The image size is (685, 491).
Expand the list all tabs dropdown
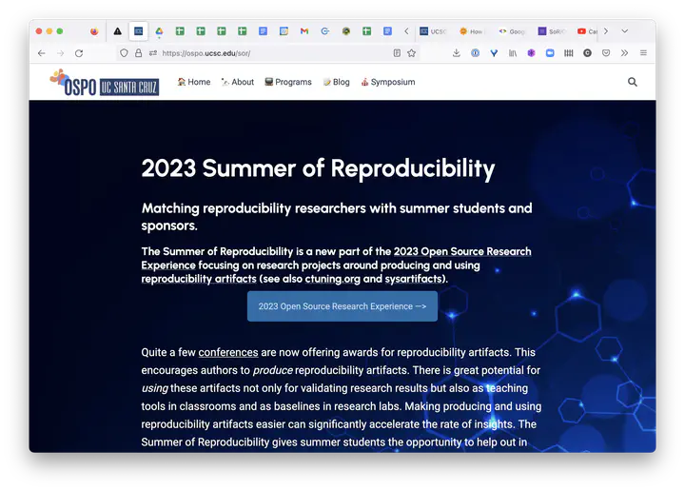point(625,31)
